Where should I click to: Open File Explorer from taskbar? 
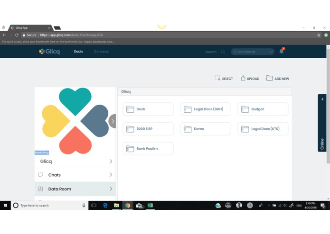pos(116,205)
